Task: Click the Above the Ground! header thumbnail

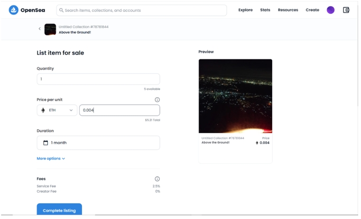Action: pos(50,29)
